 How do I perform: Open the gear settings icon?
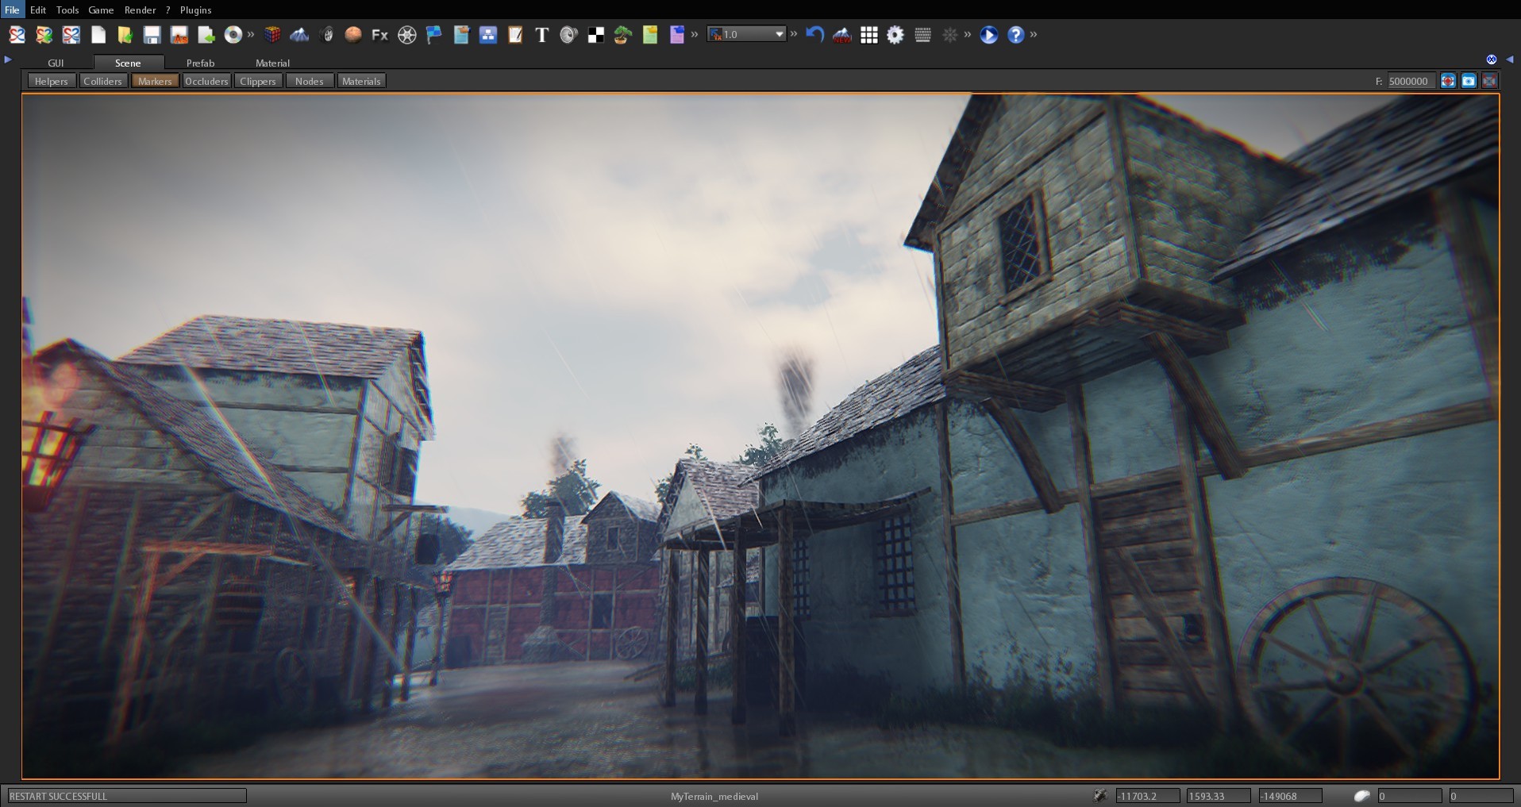coord(895,34)
